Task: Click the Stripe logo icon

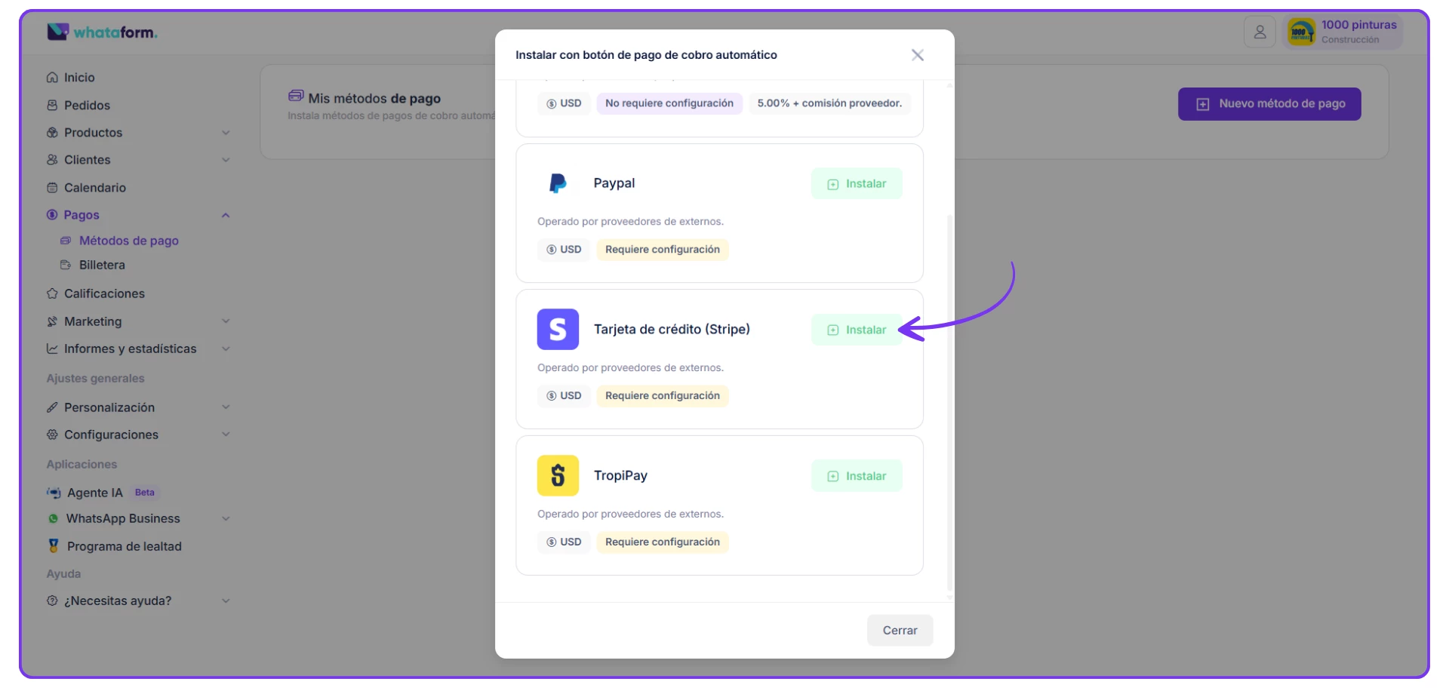Action: [x=558, y=330]
